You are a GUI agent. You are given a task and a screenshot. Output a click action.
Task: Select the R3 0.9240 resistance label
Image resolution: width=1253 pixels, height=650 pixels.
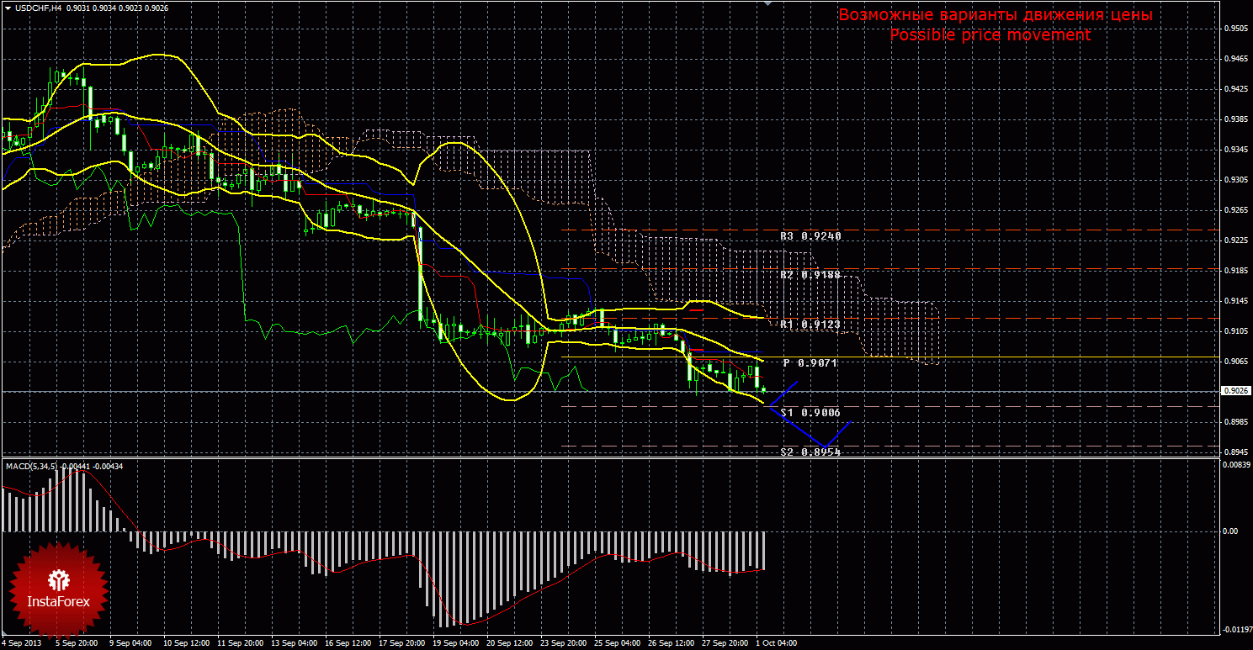810,236
